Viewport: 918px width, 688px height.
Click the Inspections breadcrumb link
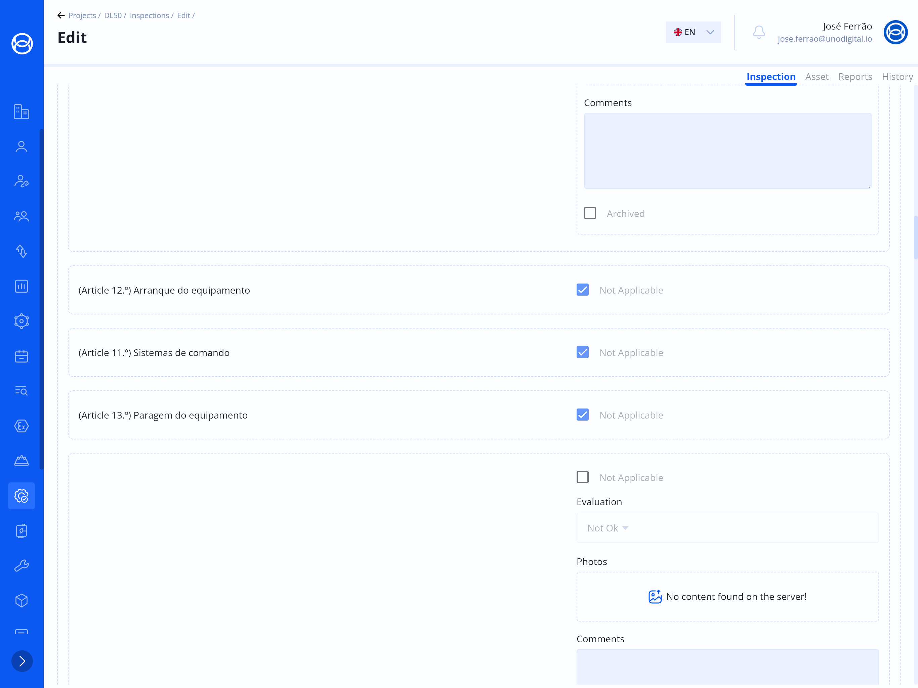tap(149, 15)
